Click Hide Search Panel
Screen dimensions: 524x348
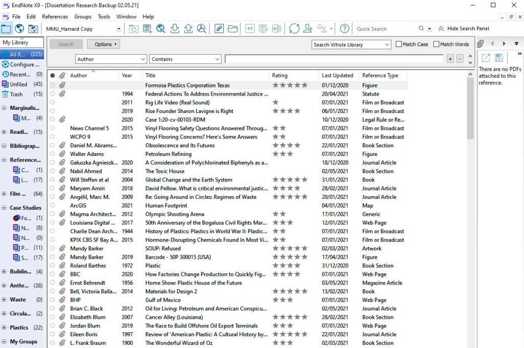click(463, 29)
